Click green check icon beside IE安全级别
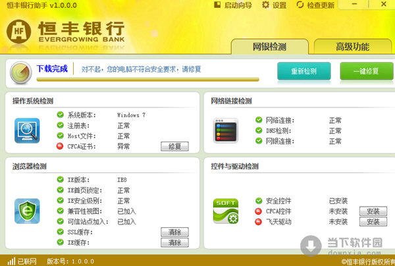Viewport: 395px width, 266px height. click(x=60, y=200)
